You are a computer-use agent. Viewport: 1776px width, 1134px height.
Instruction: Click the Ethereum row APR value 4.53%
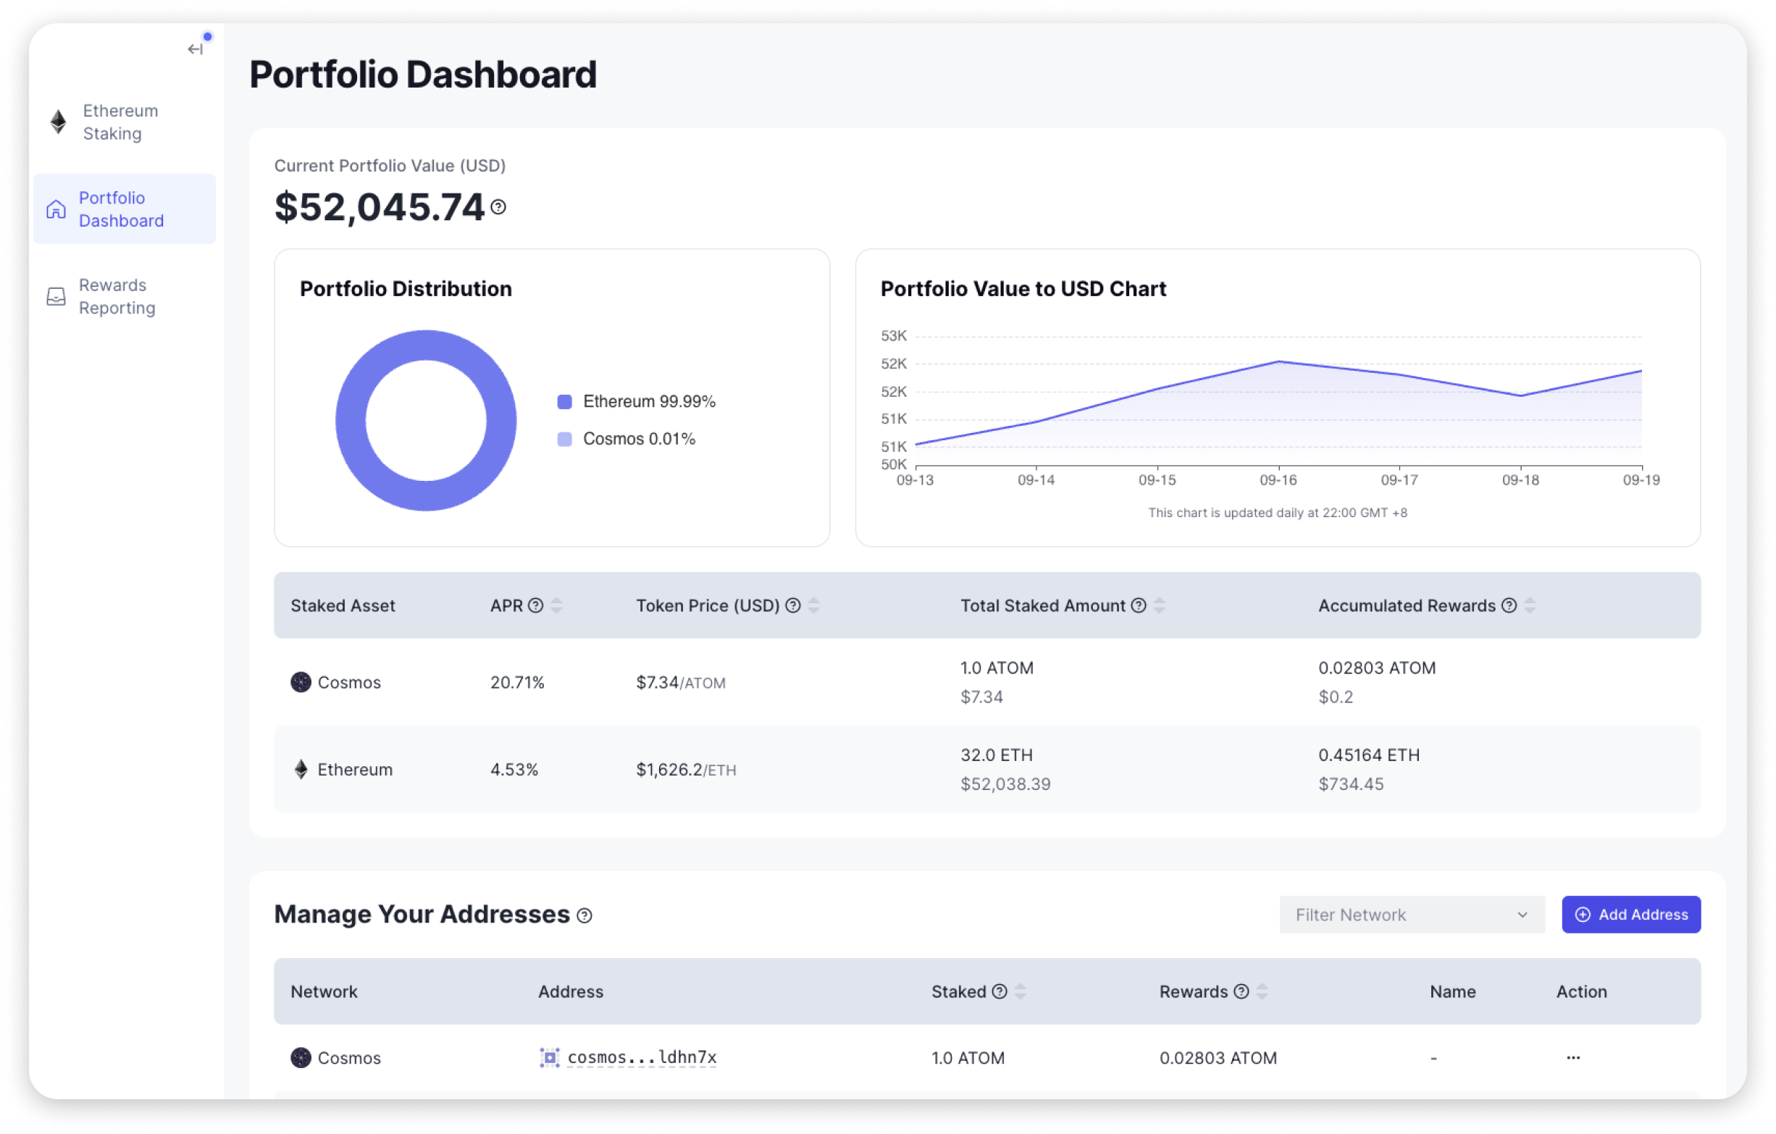click(x=514, y=770)
